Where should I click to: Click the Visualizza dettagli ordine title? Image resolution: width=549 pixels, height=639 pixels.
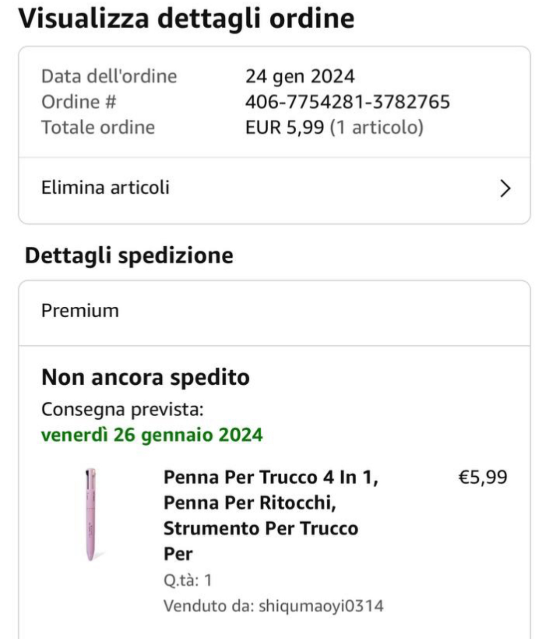coord(186,19)
